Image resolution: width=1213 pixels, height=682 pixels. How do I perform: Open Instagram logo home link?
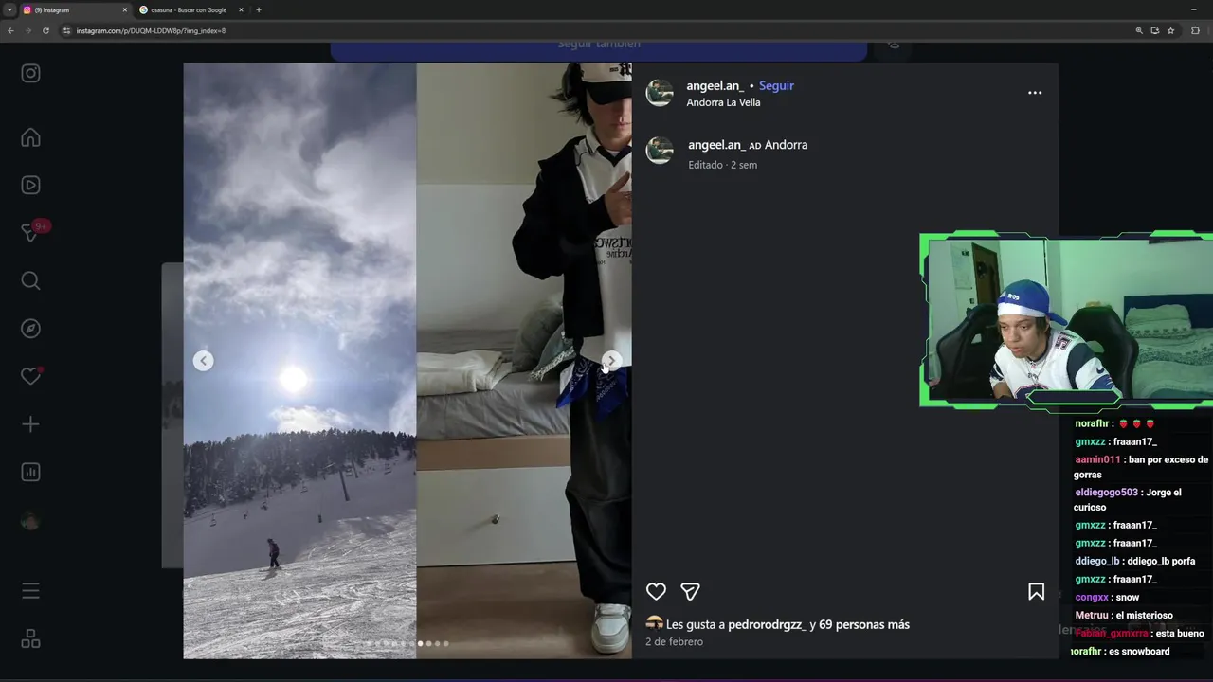(30, 73)
